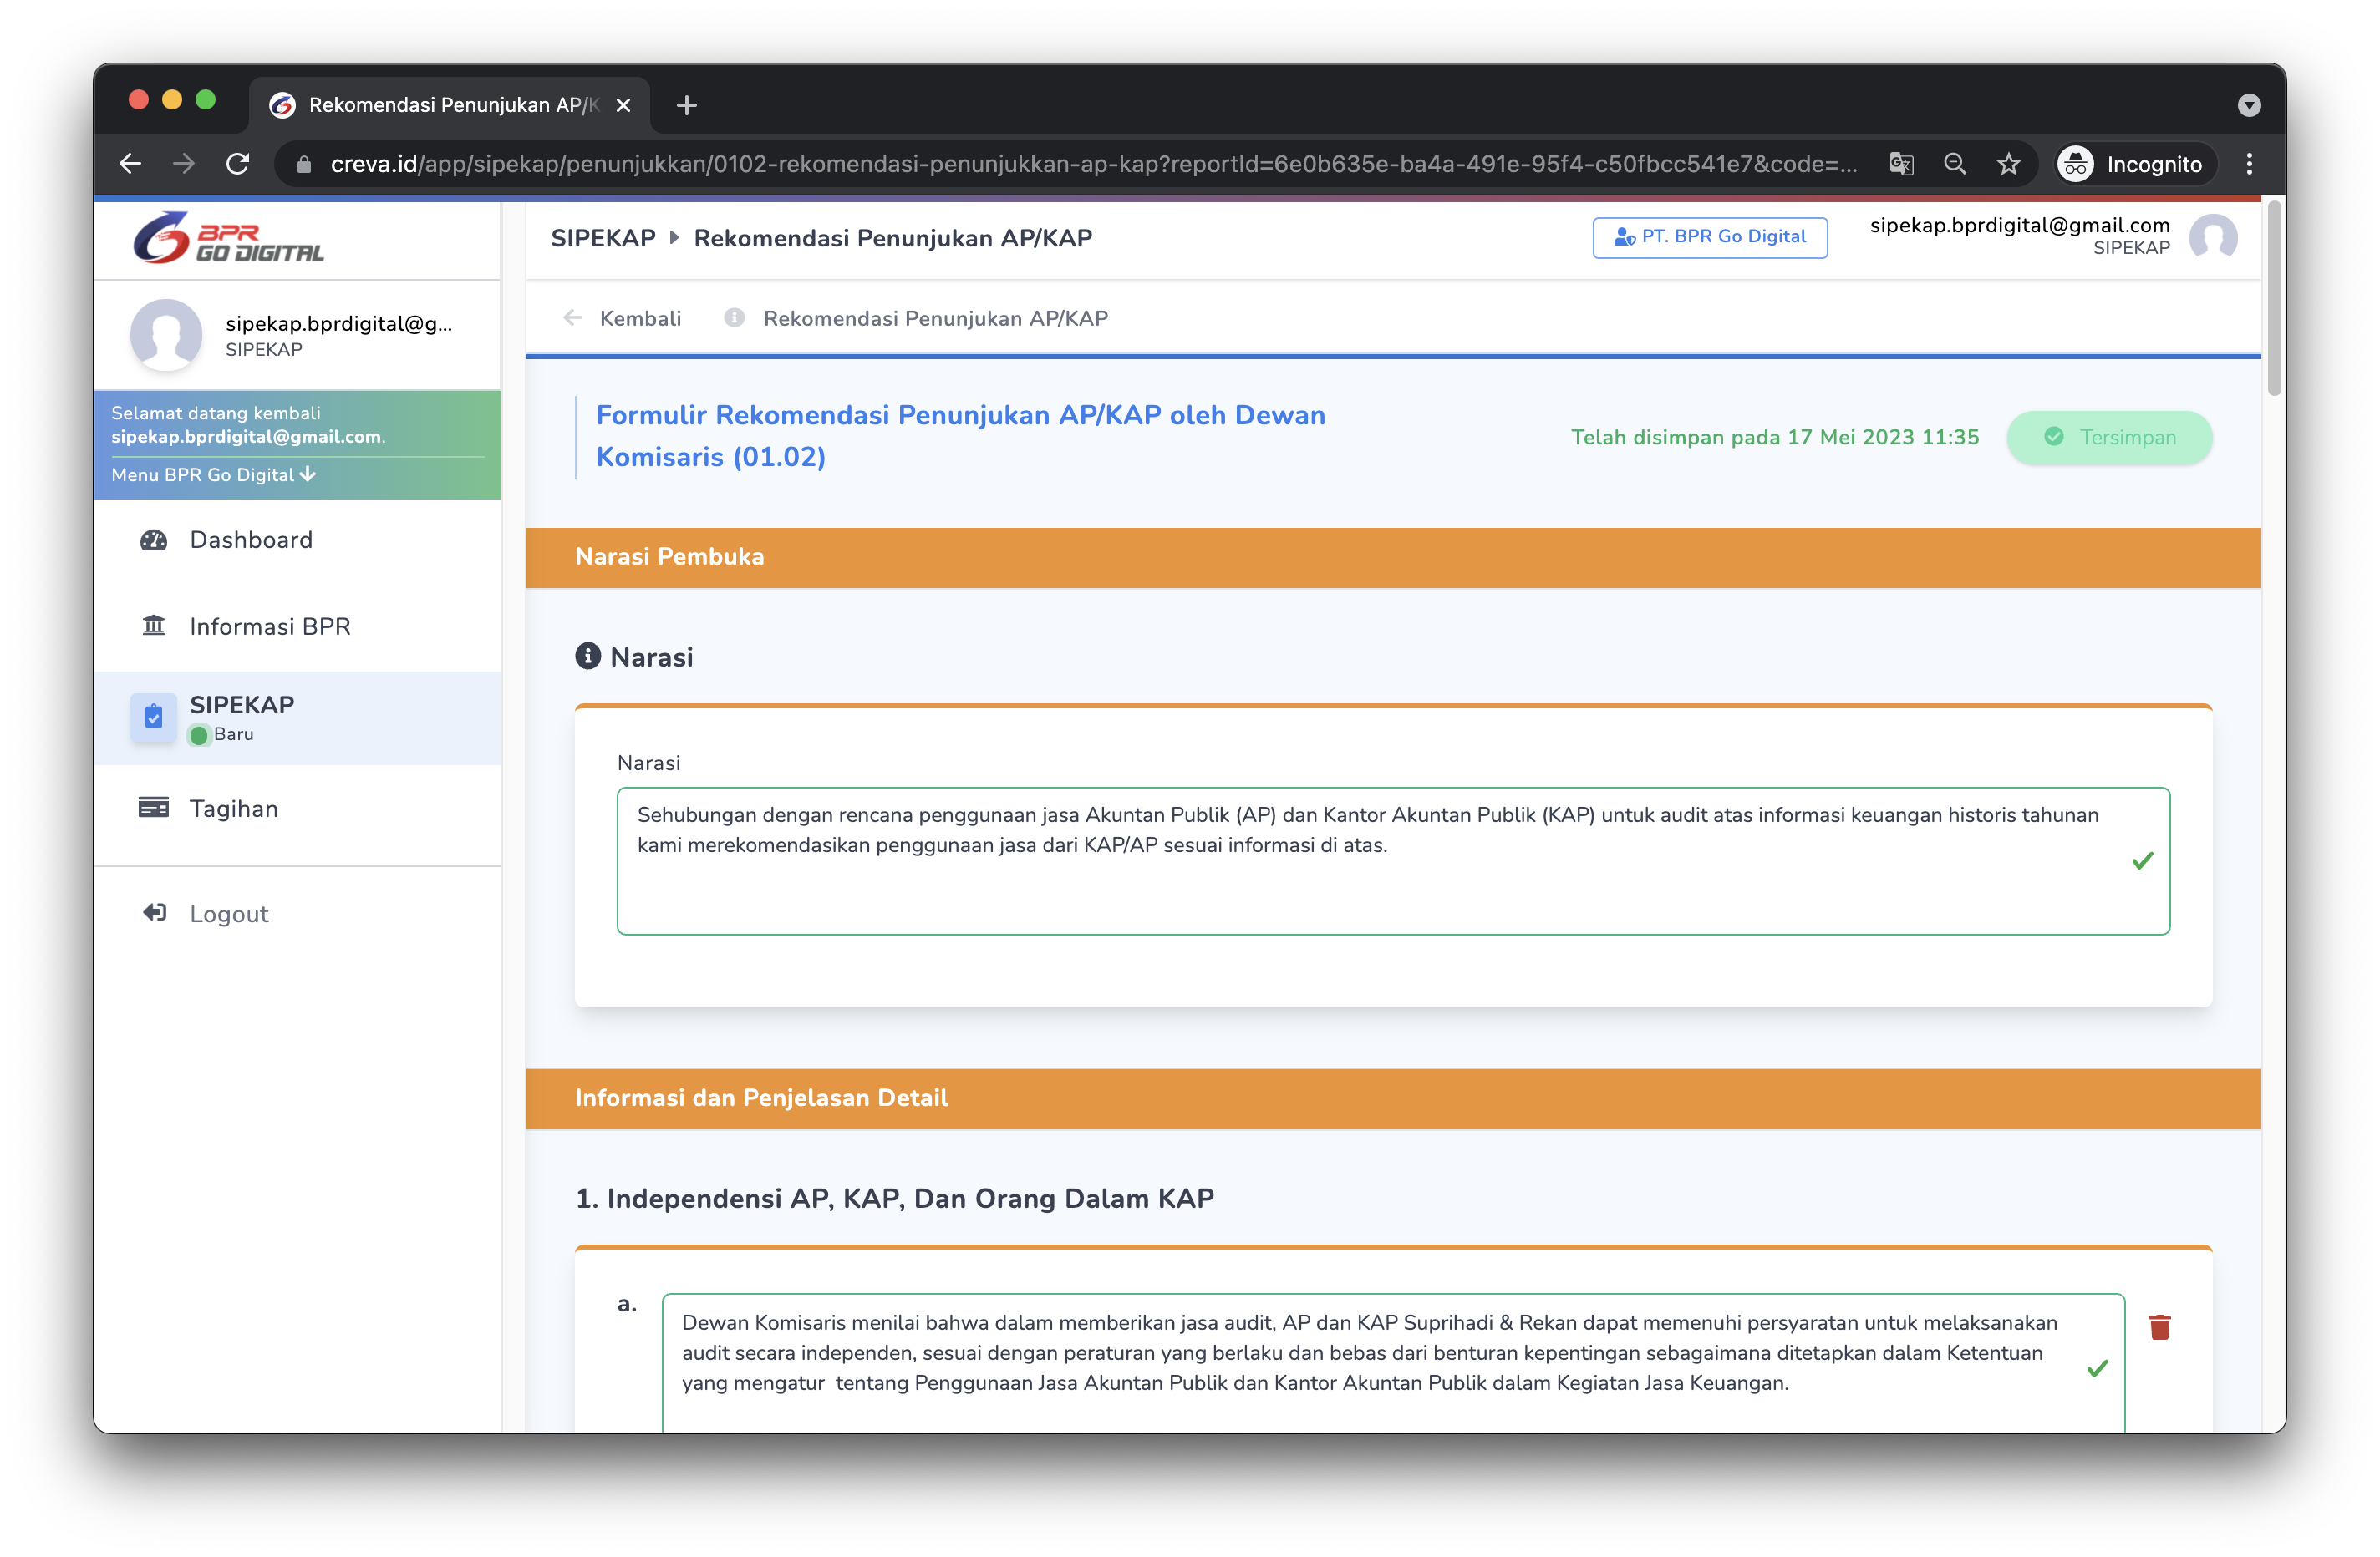Screen dimensions: 2380x1557
Task: Click the page vertical scrollbar
Action: 2274,300
